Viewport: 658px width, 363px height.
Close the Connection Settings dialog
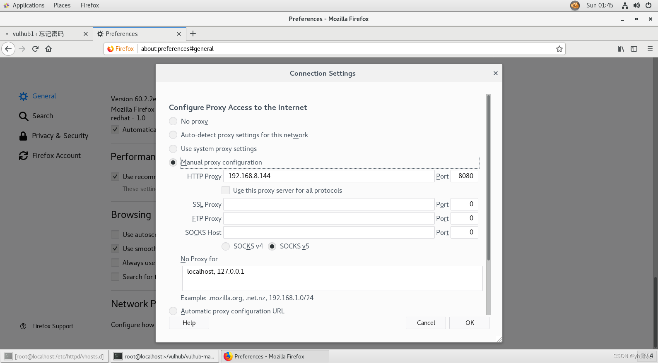[x=496, y=73]
